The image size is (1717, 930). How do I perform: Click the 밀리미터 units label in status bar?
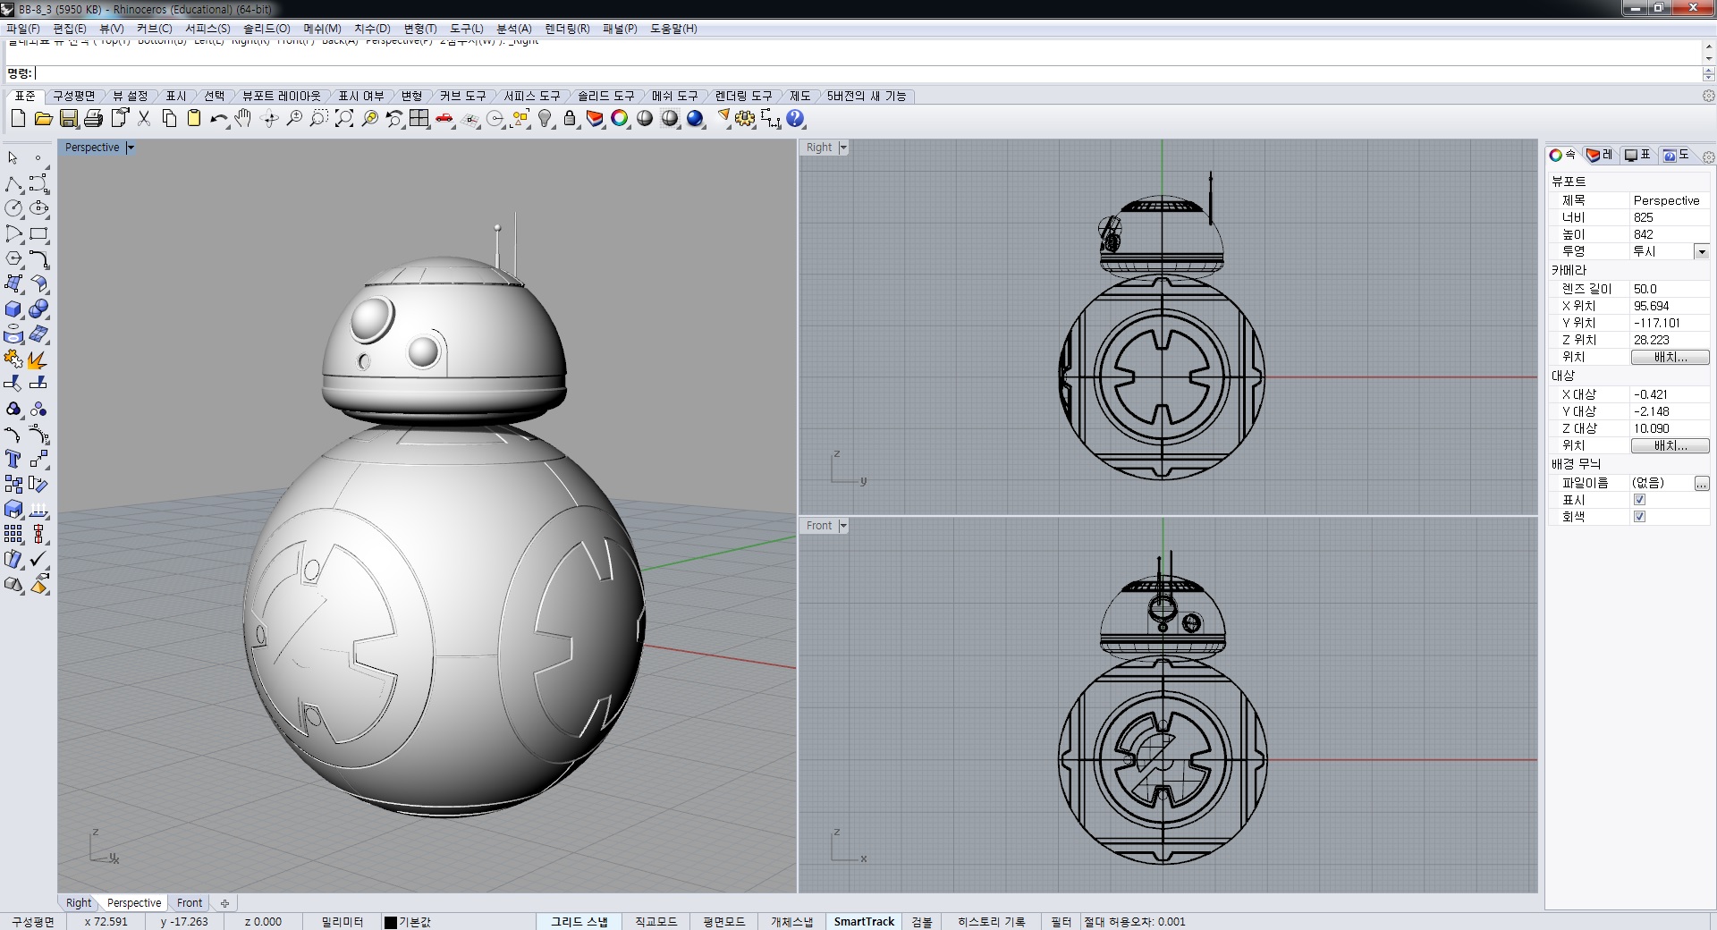(343, 921)
